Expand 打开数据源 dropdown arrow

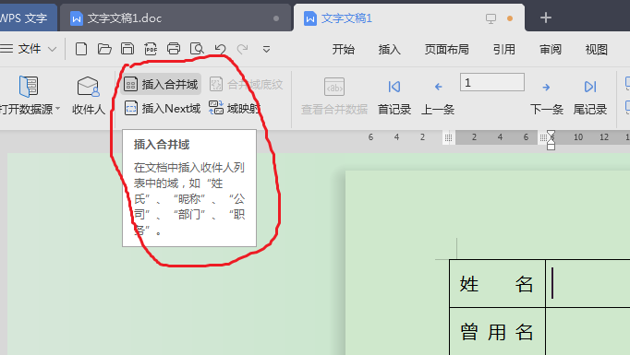[58, 109]
